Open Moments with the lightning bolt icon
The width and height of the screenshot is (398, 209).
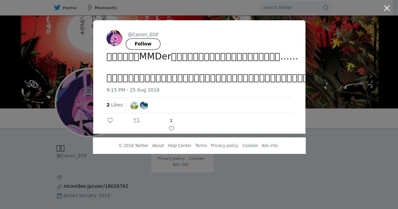tap(90, 8)
